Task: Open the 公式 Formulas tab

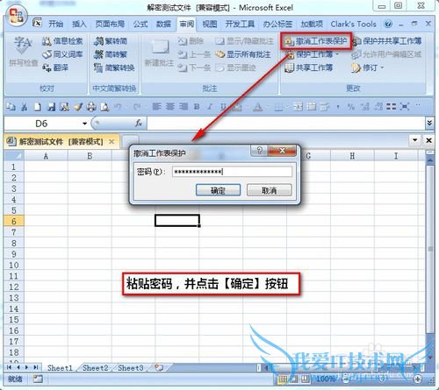Action: point(140,24)
